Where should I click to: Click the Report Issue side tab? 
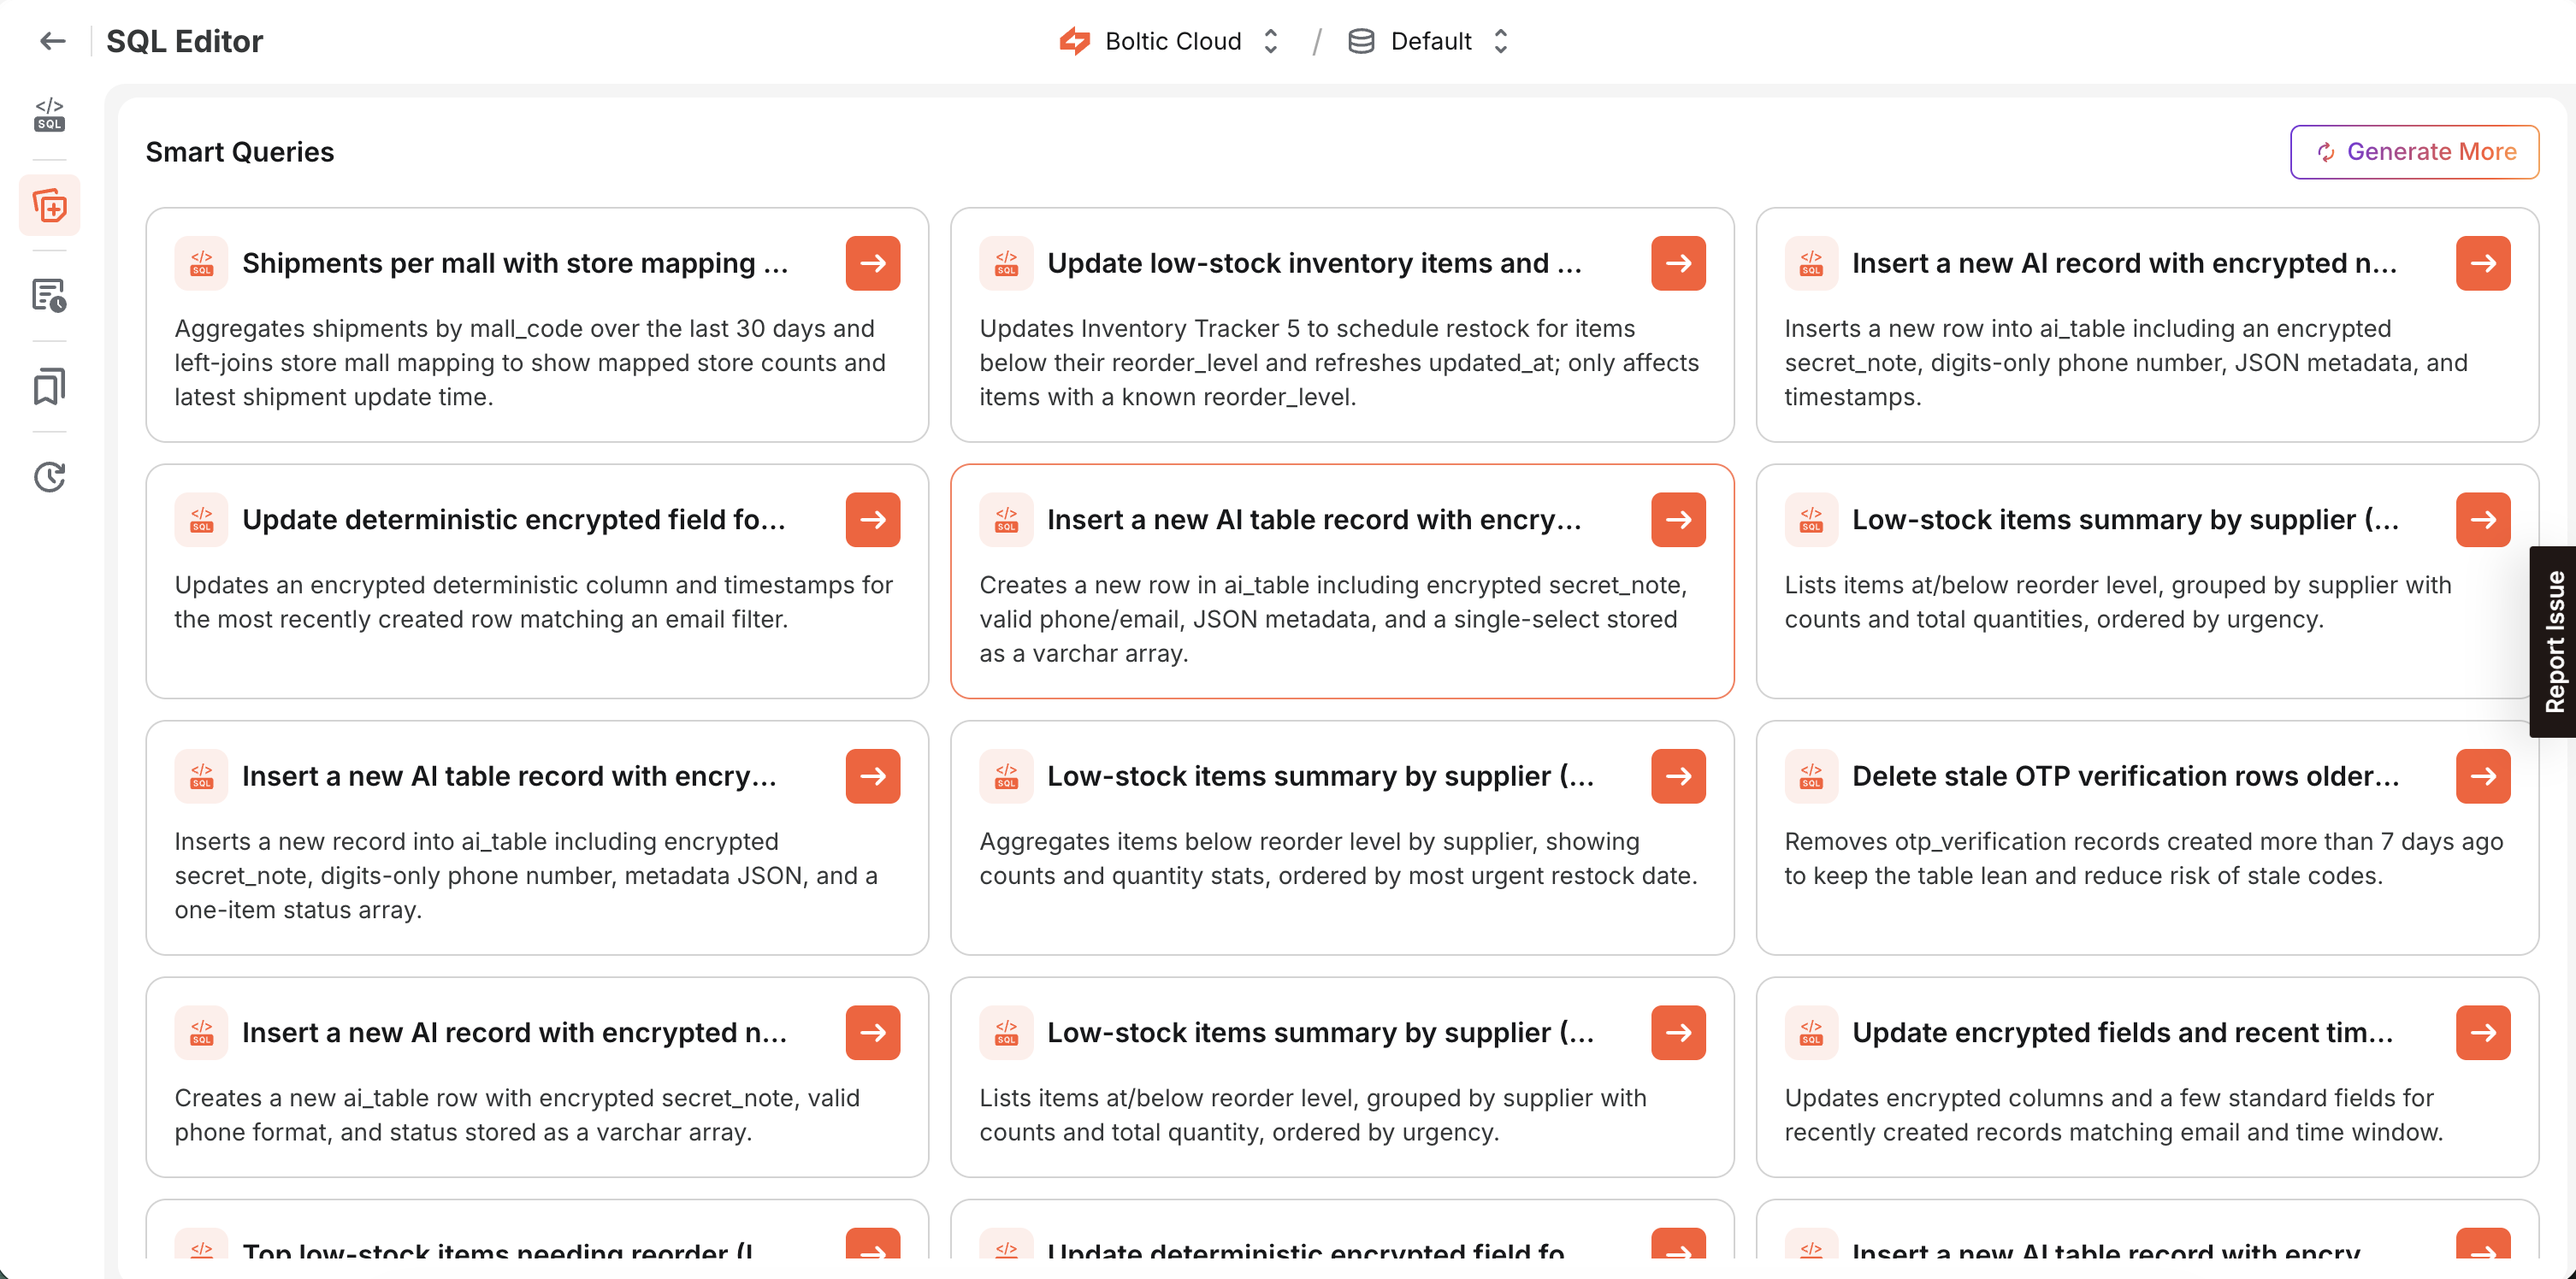[2557, 640]
